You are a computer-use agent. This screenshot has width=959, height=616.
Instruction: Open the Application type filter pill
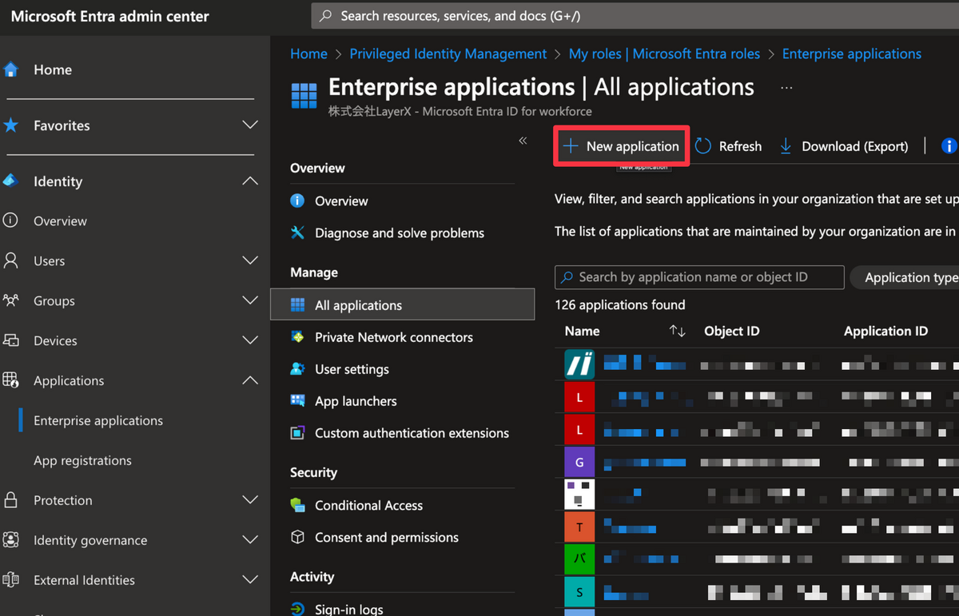pos(905,277)
